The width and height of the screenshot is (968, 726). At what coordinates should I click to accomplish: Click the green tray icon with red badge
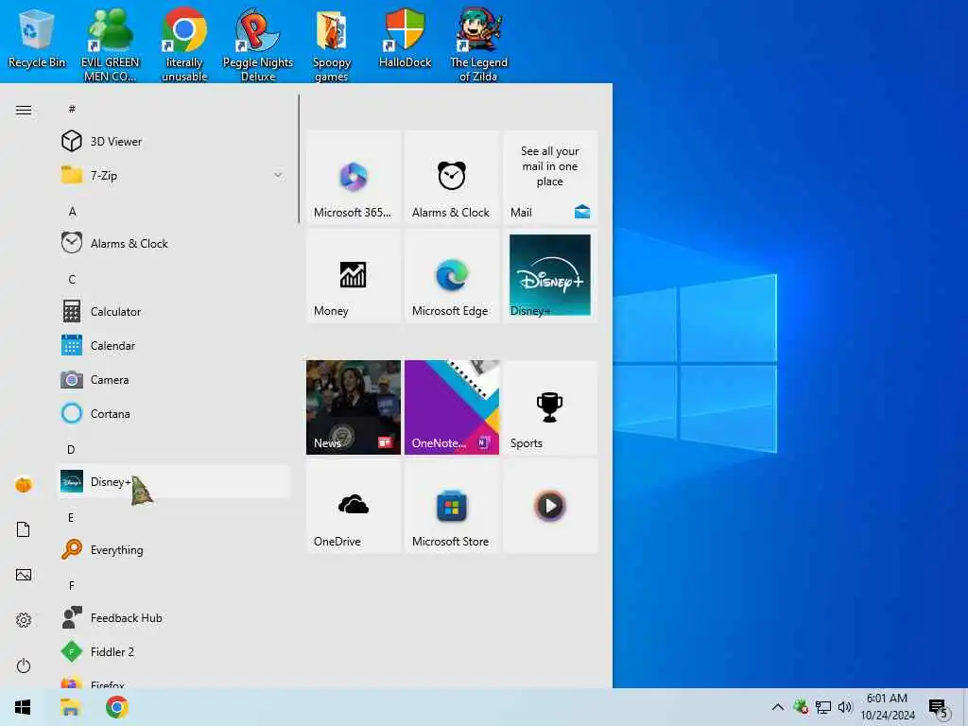801,707
